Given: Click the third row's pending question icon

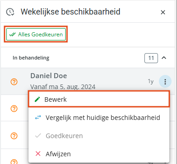Looking at the screenshot, I should tap(14, 136).
